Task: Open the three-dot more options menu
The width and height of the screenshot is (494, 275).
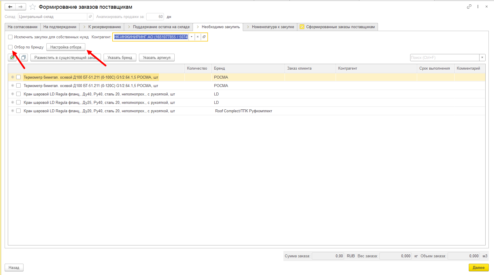Action: (x=478, y=7)
